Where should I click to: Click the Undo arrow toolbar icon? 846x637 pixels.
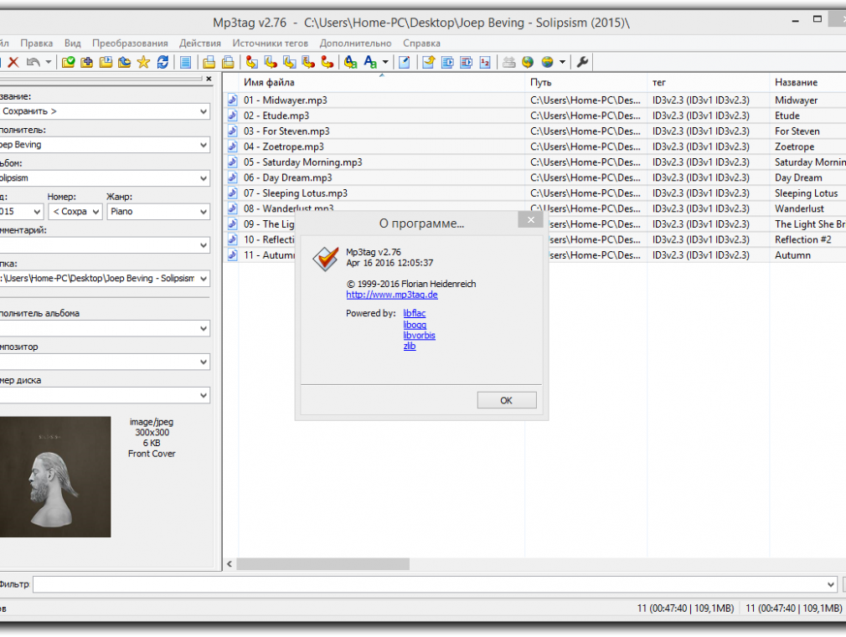click(x=34, y=62)
